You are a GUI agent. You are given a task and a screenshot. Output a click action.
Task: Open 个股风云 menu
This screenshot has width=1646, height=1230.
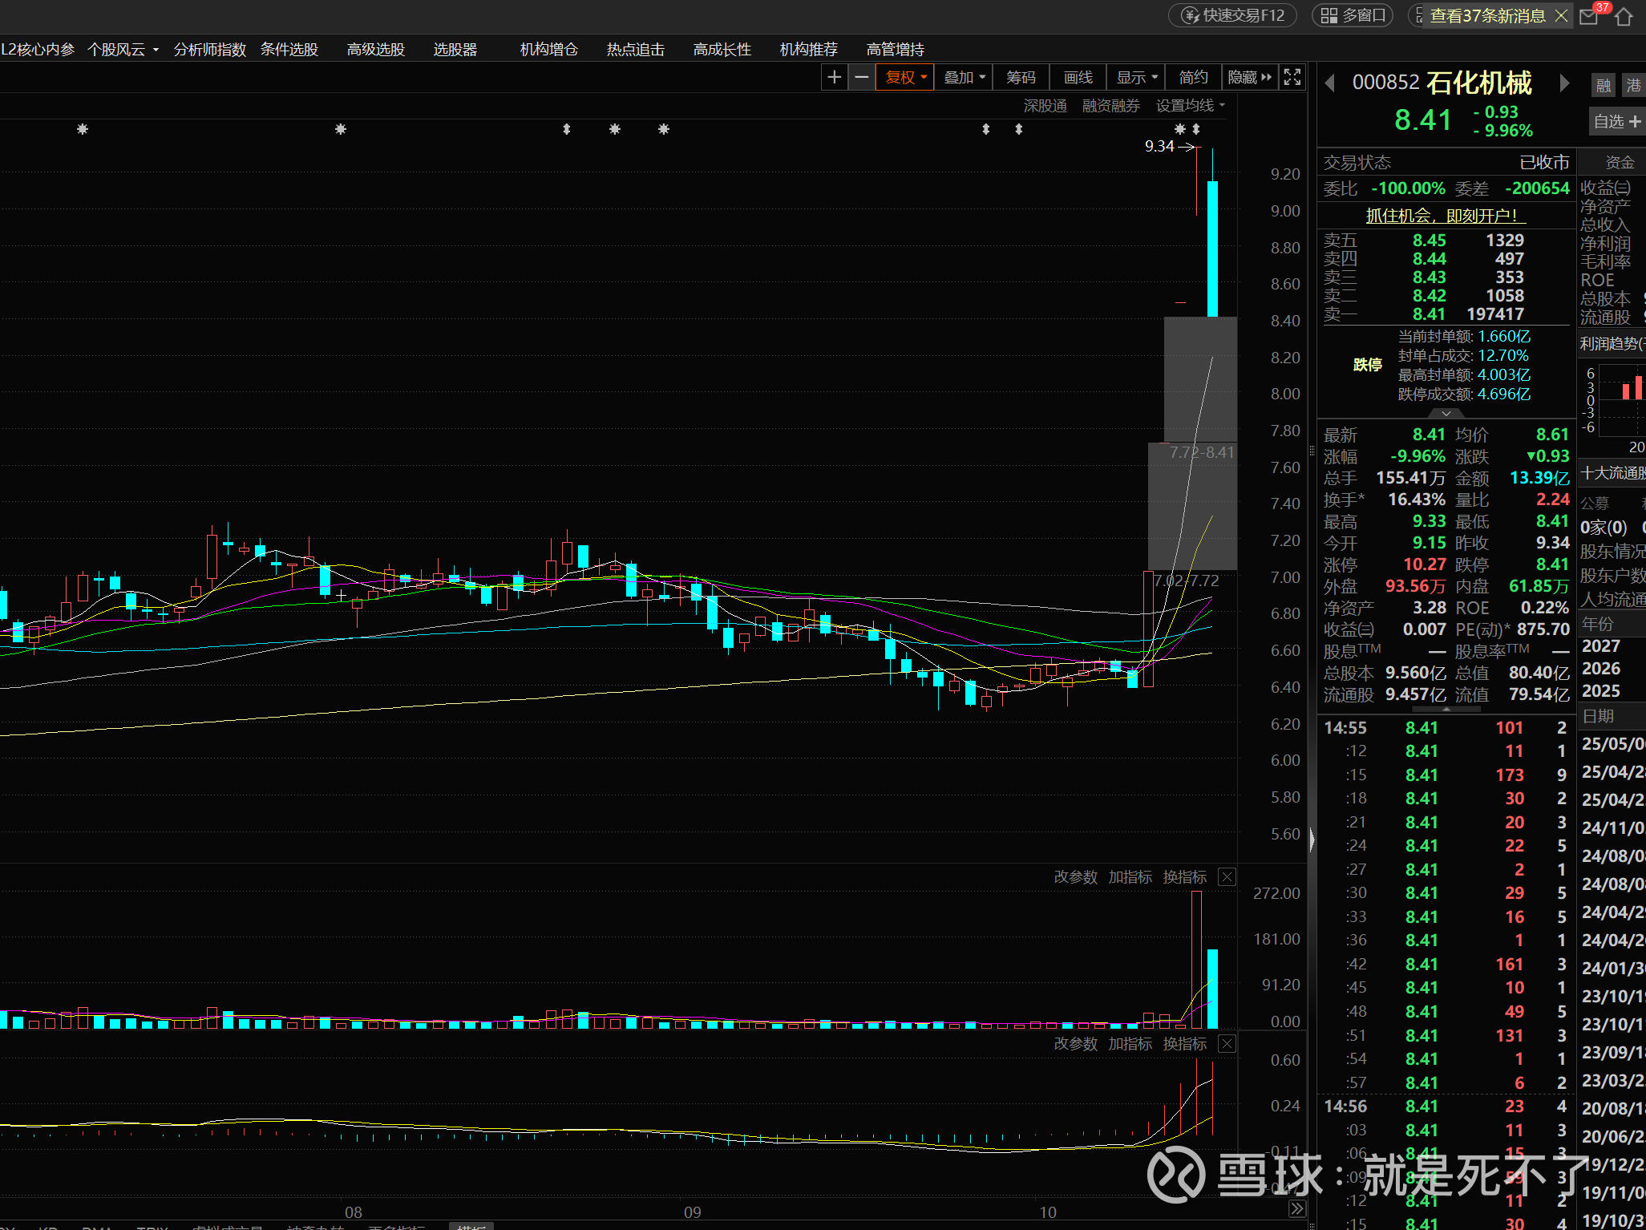coord(122,50)
